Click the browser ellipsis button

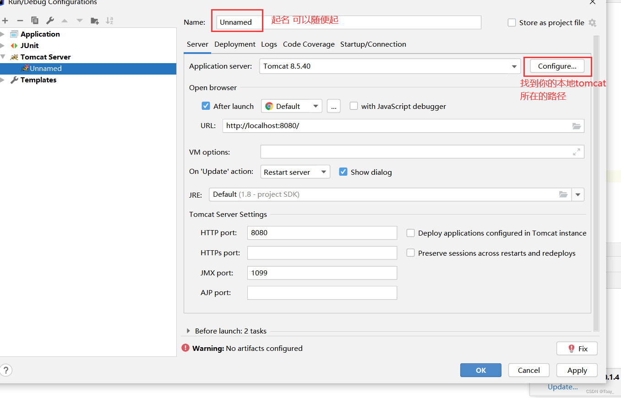333,106
